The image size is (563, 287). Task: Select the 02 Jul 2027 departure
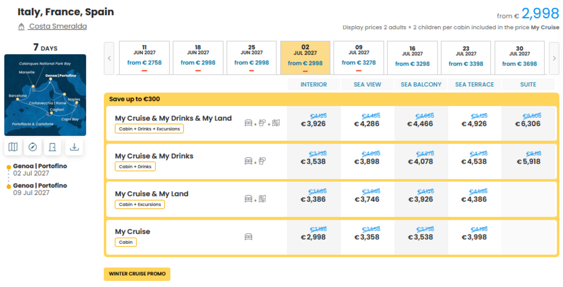pyautogui.click(x=305, y=58)
